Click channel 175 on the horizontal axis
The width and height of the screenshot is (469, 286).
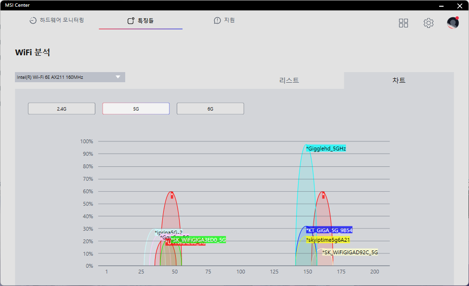[x=341, y=272]
